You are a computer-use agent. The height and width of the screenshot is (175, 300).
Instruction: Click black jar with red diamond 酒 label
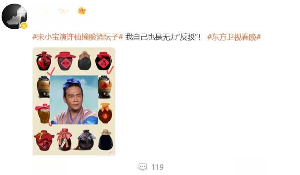103,61
